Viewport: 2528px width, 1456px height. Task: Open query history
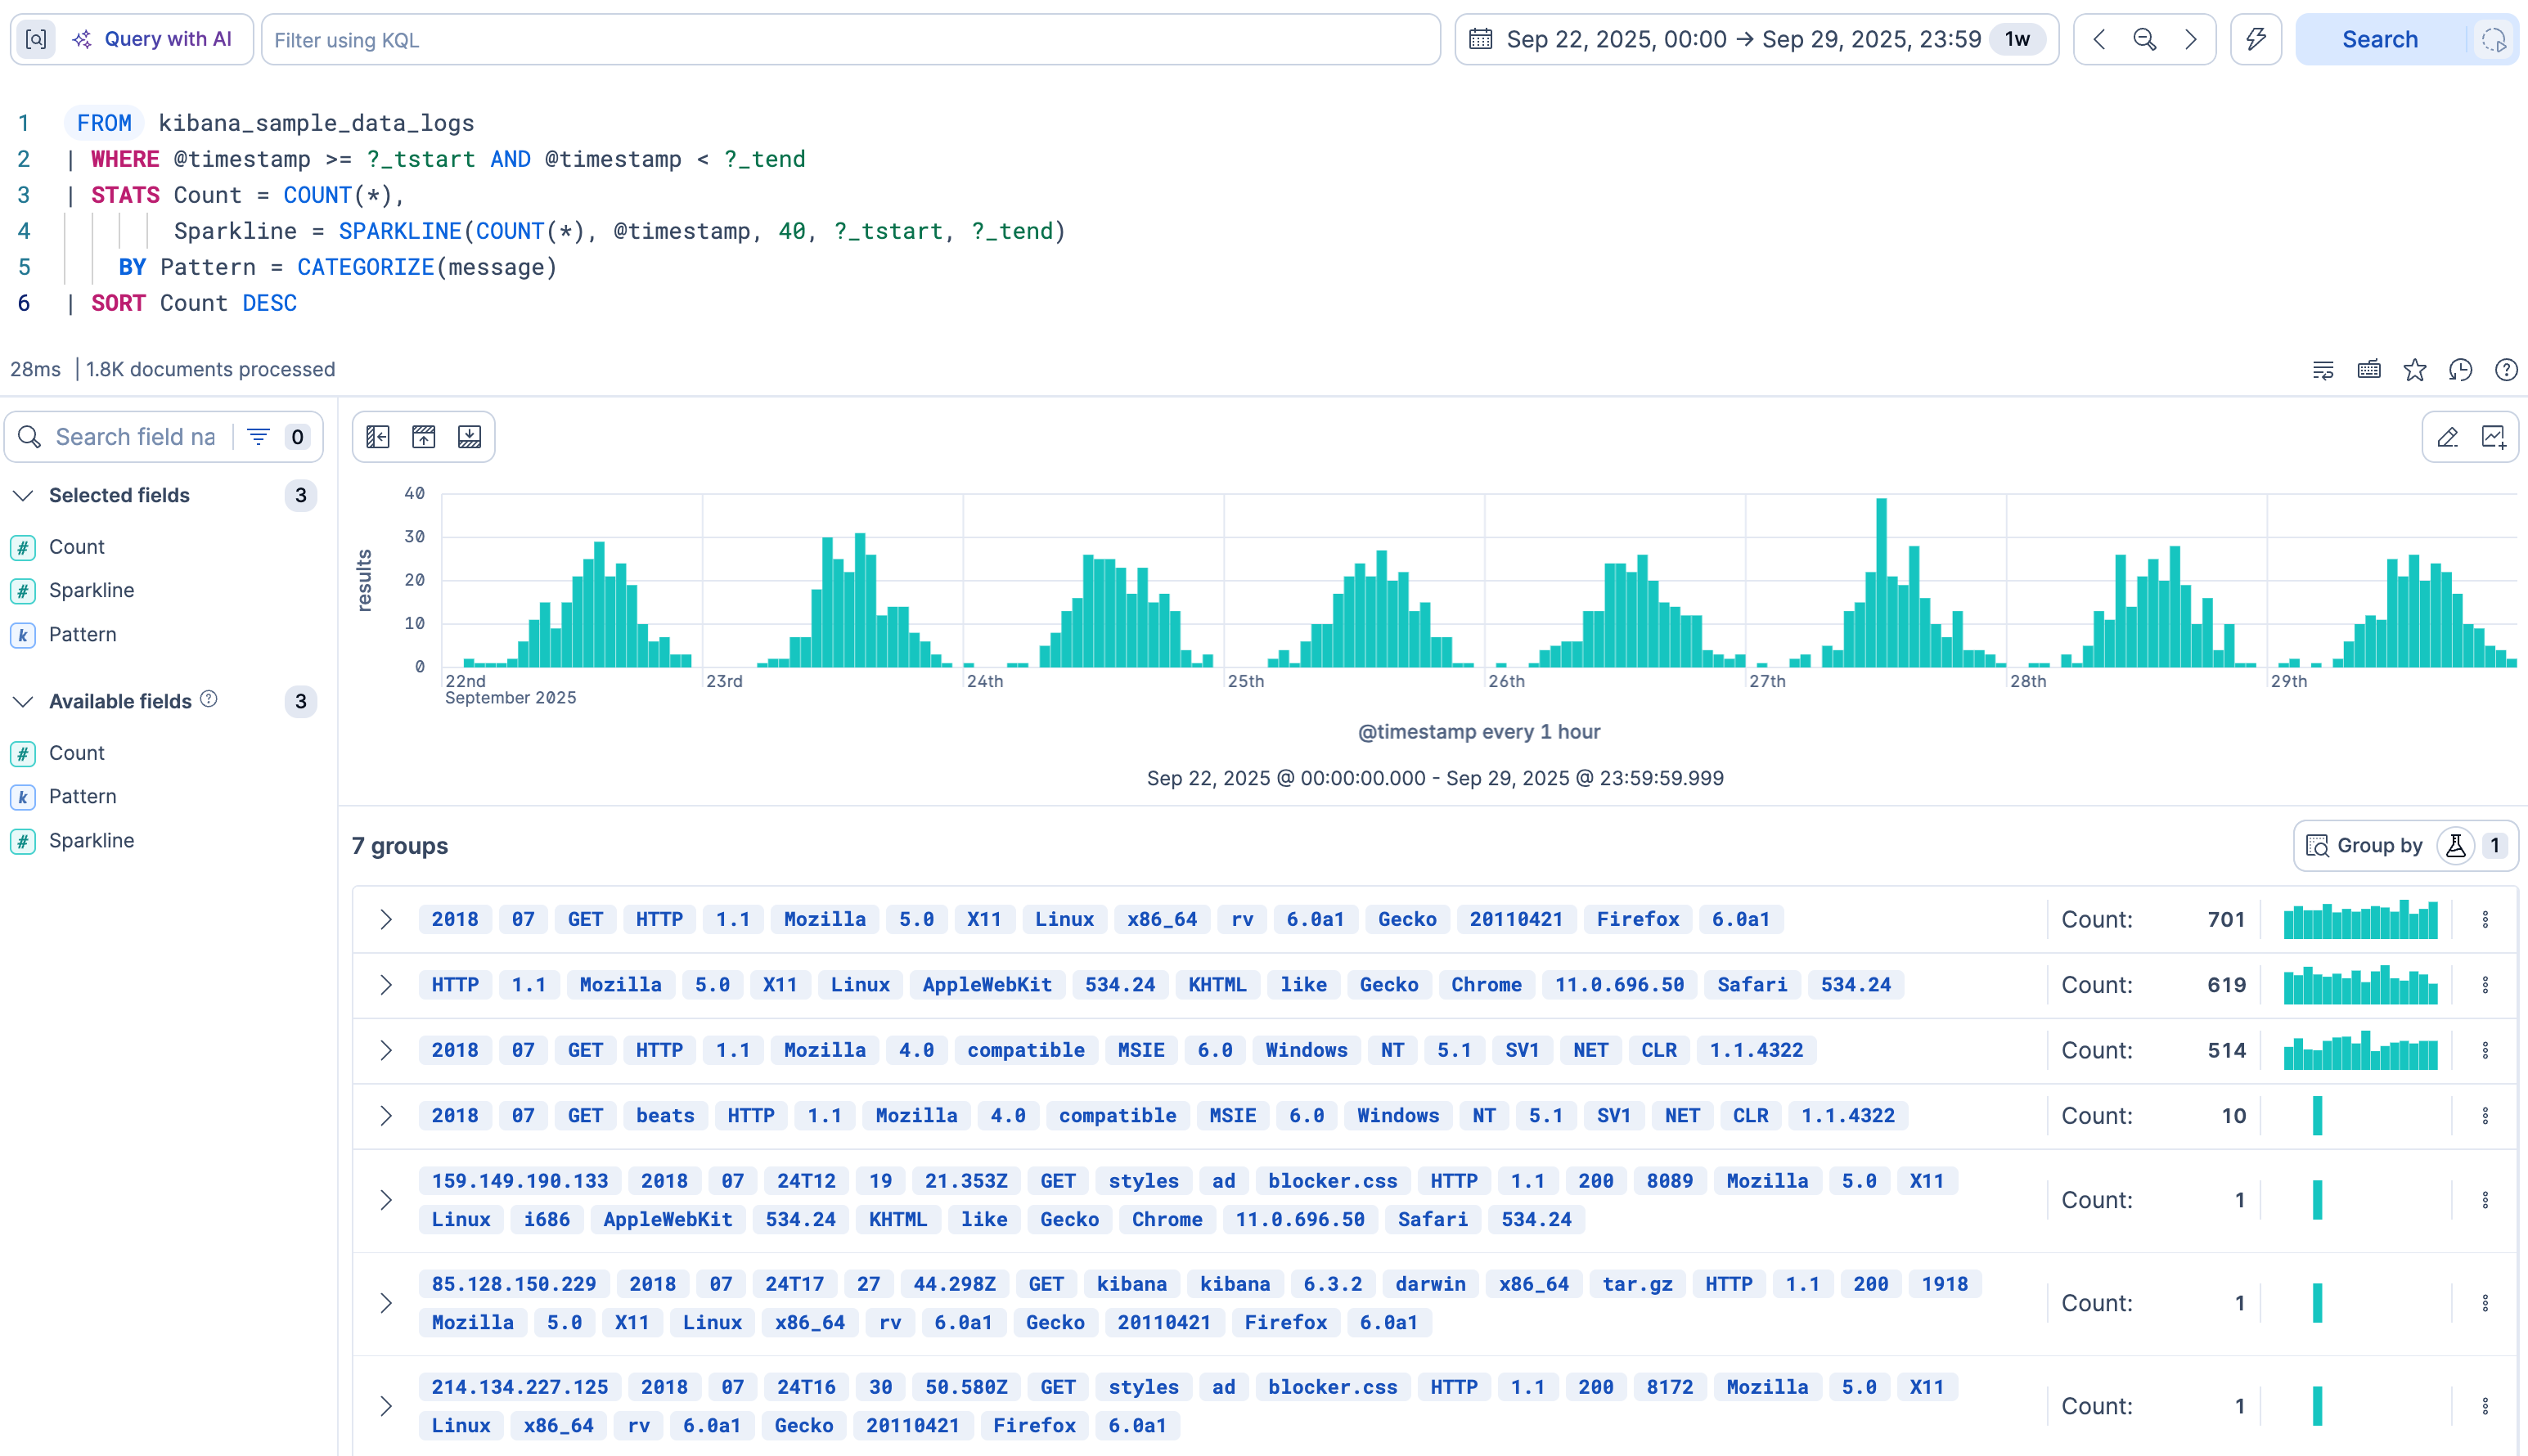tap(2461, 370)
